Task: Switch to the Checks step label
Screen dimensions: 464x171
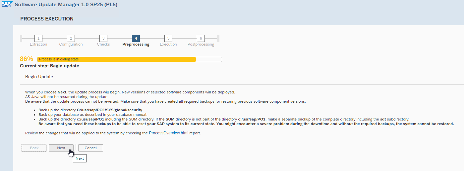Action: pos(103,44)
